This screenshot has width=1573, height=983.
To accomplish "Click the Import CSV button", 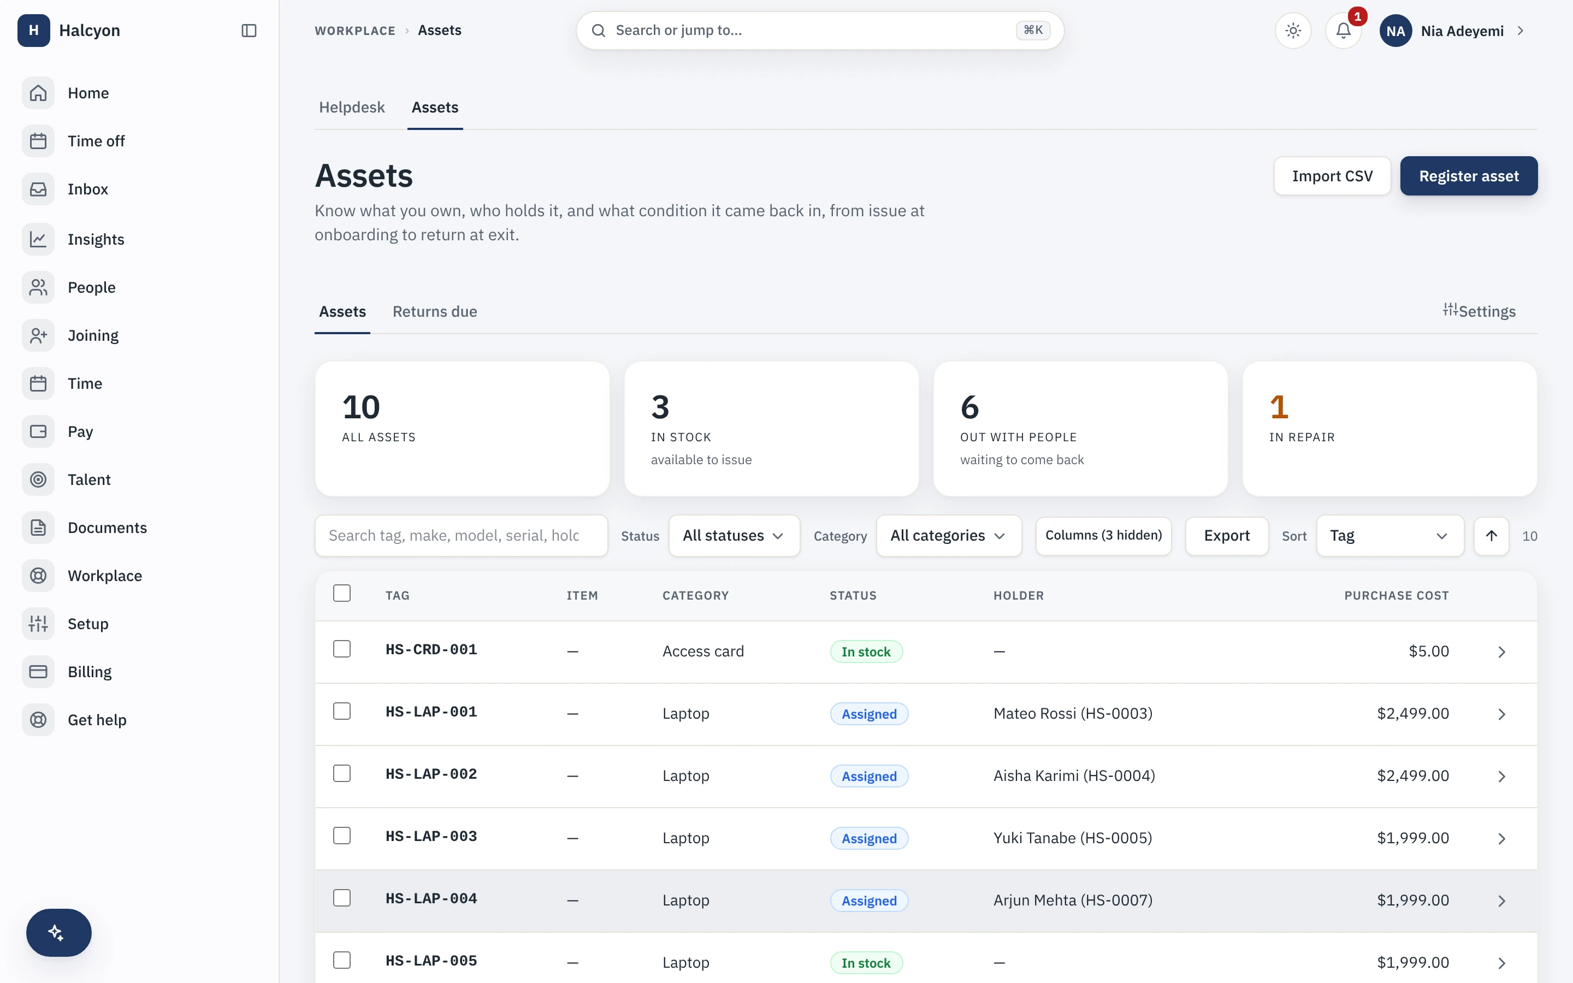I will (1332, 175).
